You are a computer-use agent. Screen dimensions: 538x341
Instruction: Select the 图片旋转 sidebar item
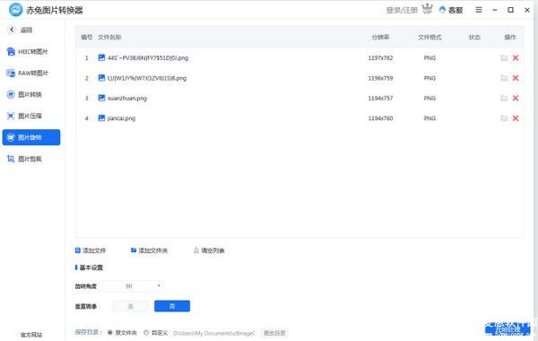(31, 137)
